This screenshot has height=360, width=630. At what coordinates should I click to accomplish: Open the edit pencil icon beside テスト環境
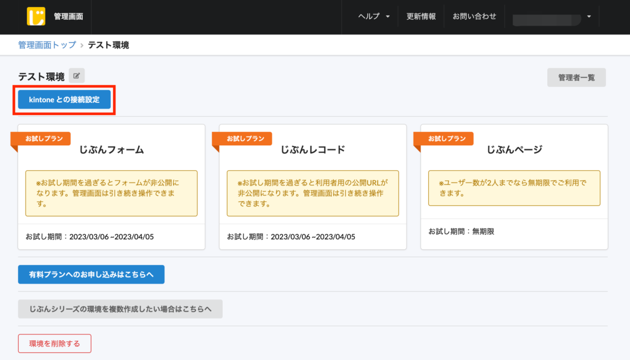click(76, 75)
